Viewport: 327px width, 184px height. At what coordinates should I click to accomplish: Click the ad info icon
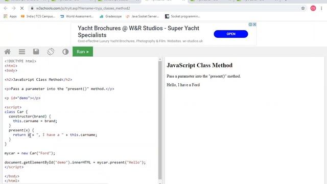point(250,25)
